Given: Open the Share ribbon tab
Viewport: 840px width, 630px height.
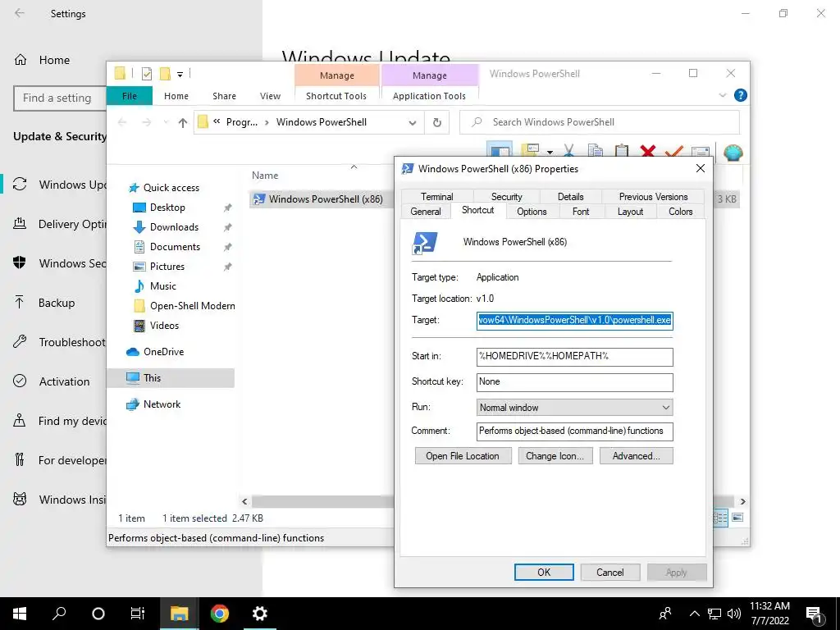Looking at the screenshot, I should [x=224, y=96].
